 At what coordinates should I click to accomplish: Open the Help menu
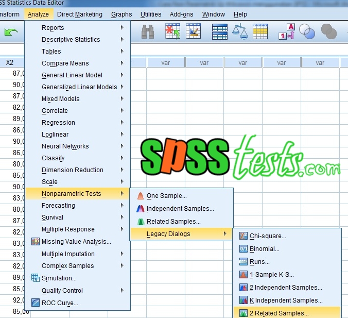point(240,14)
